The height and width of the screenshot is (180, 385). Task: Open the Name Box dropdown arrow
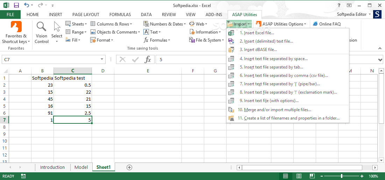pos(102,59)
